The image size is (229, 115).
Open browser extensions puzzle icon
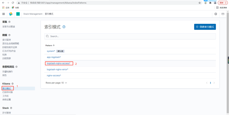(210, 3)
